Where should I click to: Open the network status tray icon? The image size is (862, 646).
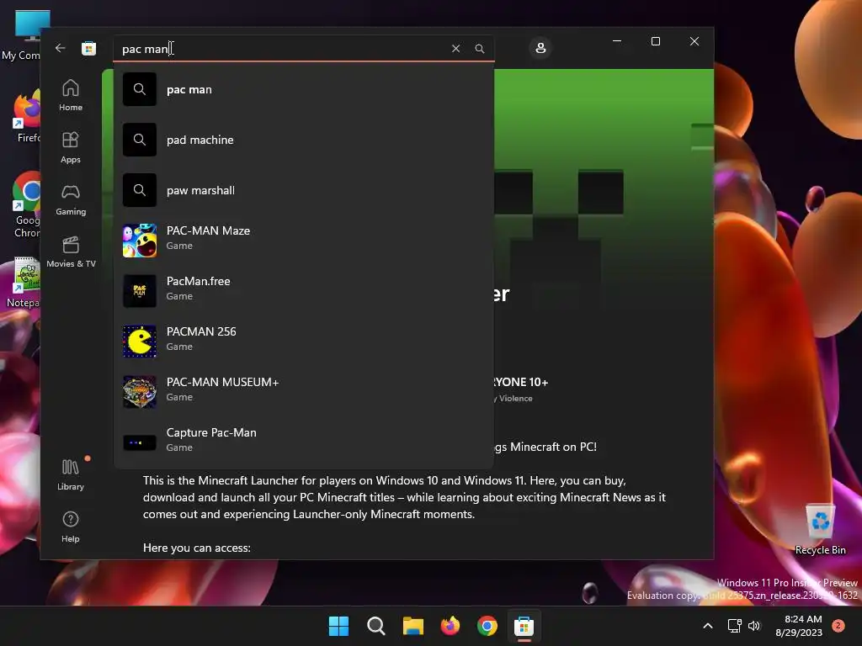coord(734,626)
